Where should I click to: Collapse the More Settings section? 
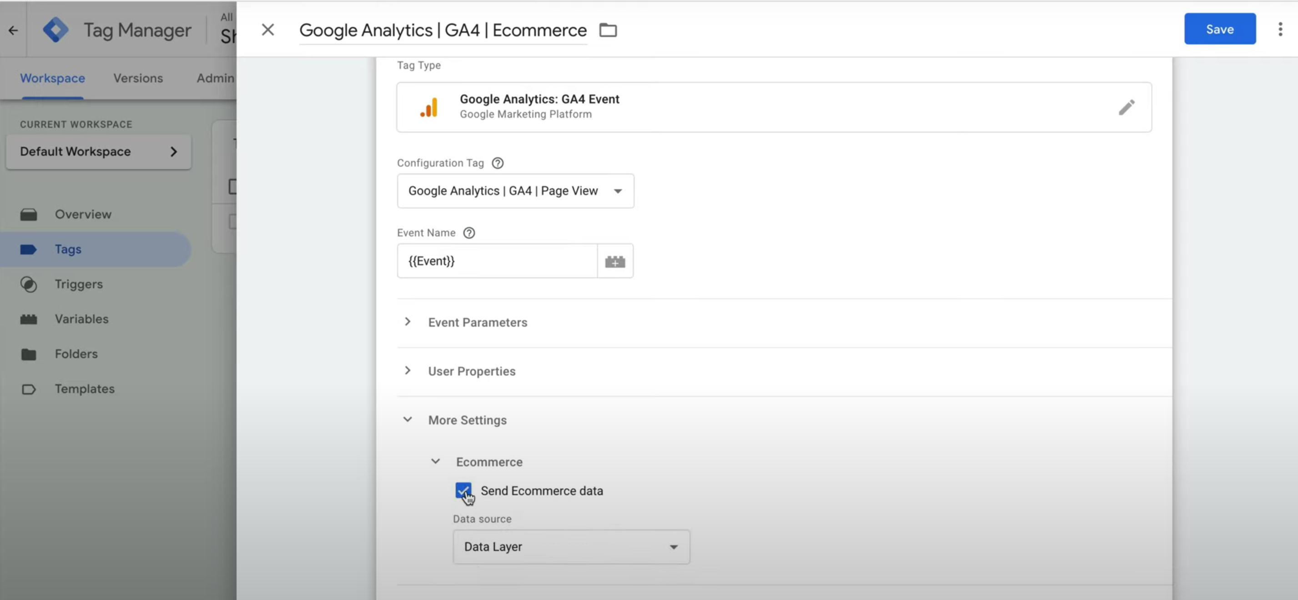[408, 420]
